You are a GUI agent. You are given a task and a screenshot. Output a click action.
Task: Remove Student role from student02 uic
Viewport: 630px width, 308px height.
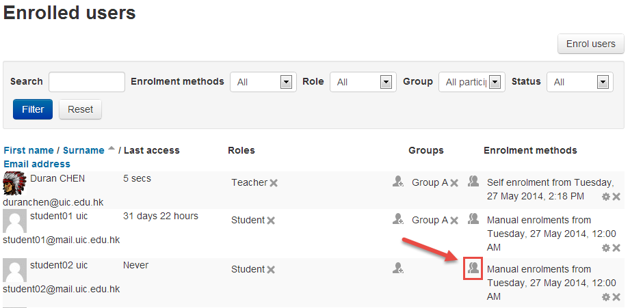tap(271, 270)
